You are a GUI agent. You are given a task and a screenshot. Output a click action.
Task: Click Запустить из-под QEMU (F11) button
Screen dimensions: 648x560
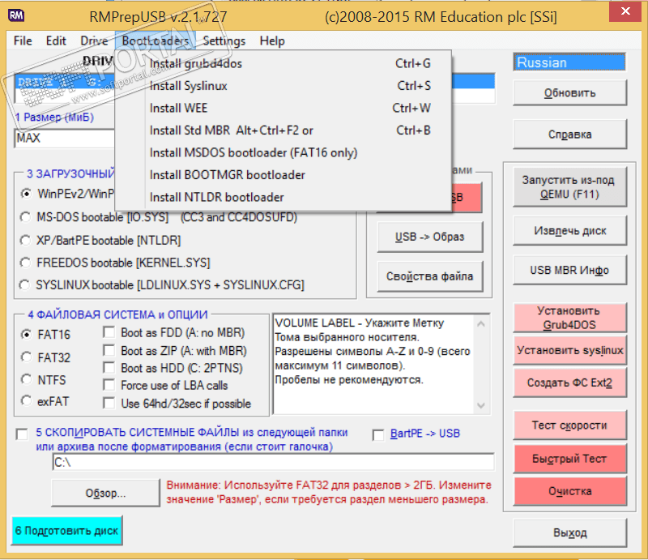[x=570, y=187]
